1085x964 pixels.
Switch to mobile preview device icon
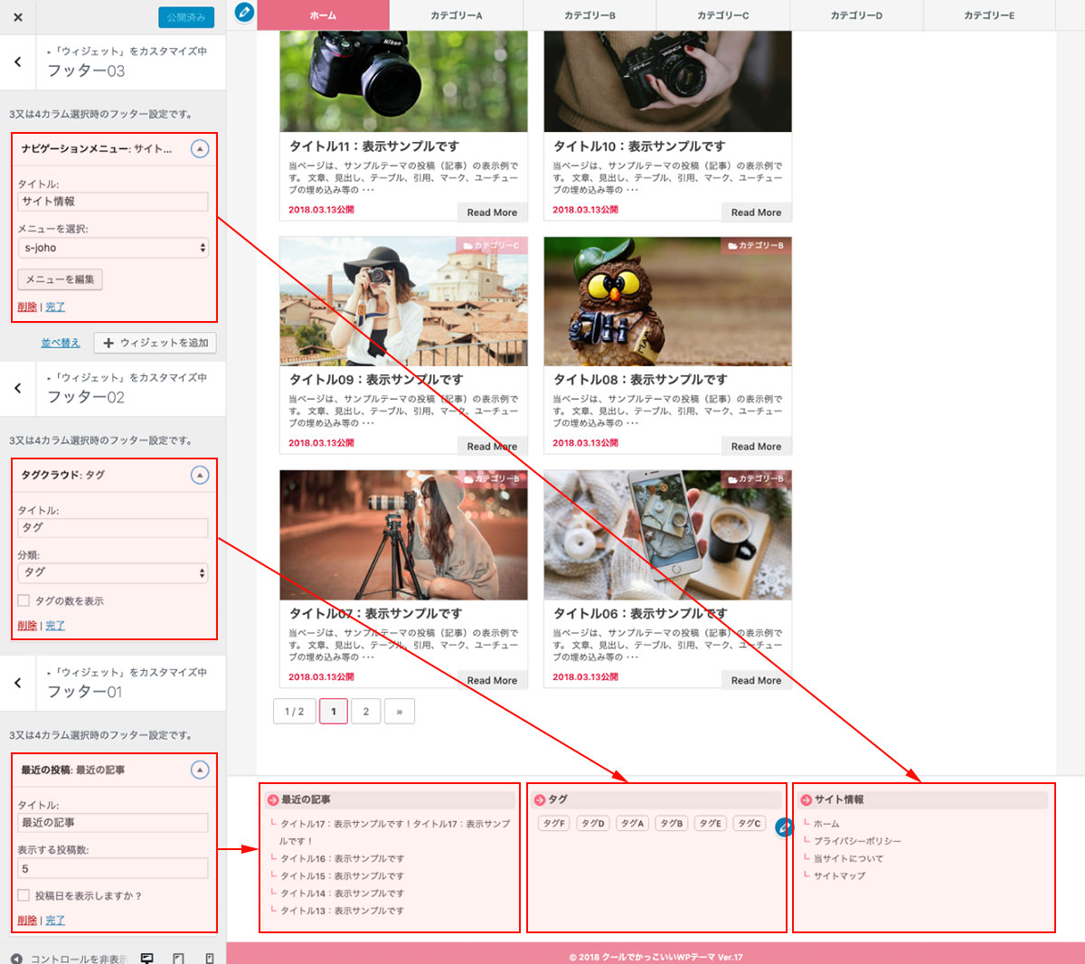pos(209,958)
